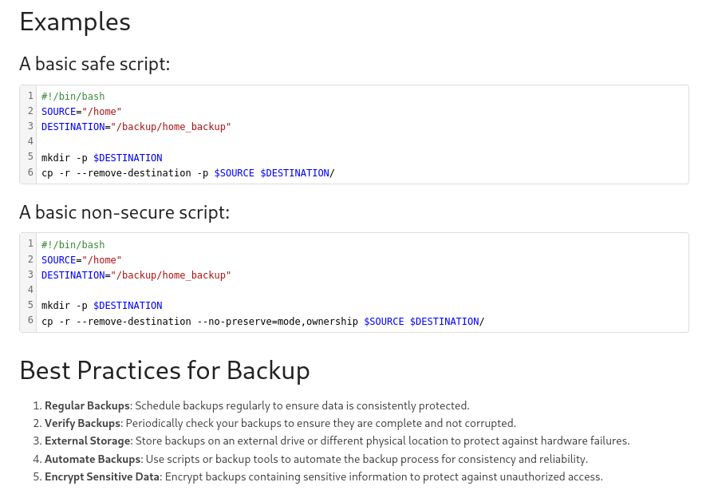The image size is (706, 498).
Task: Click SOURCE="/home" in the non-secure script
Action: click(81, 260)
